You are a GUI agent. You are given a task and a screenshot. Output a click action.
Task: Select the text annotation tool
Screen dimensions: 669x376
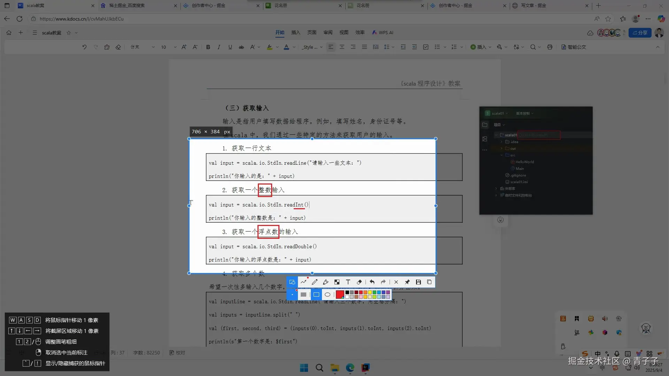(x=348, y=282)
